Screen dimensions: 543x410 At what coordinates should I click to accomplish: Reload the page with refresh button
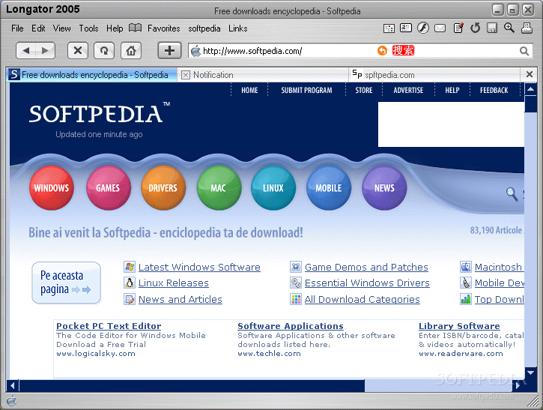click(x=104, y=51)
